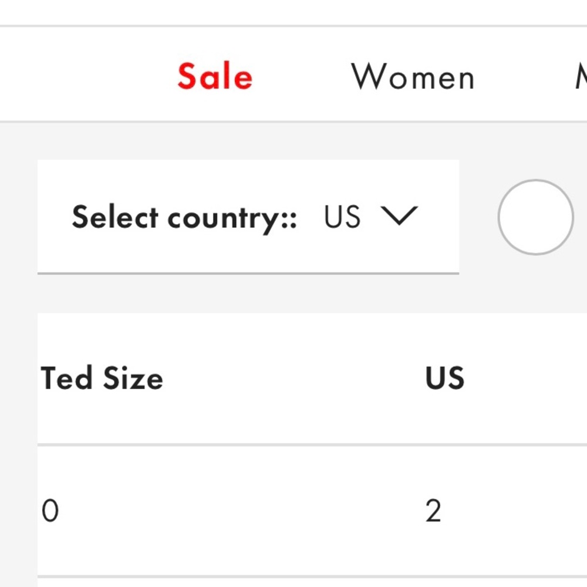The image size is (587, 587).
Task: Select the Ted size 0 cell
Action: [x=50, y=511]
